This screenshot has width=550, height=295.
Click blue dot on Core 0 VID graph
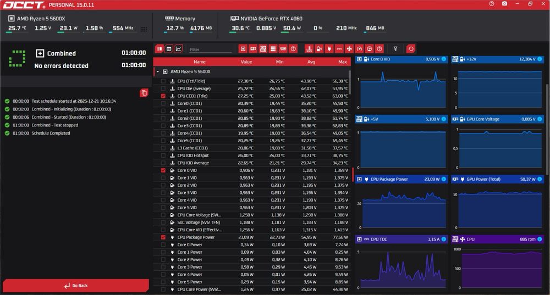(x=444, y=59)
